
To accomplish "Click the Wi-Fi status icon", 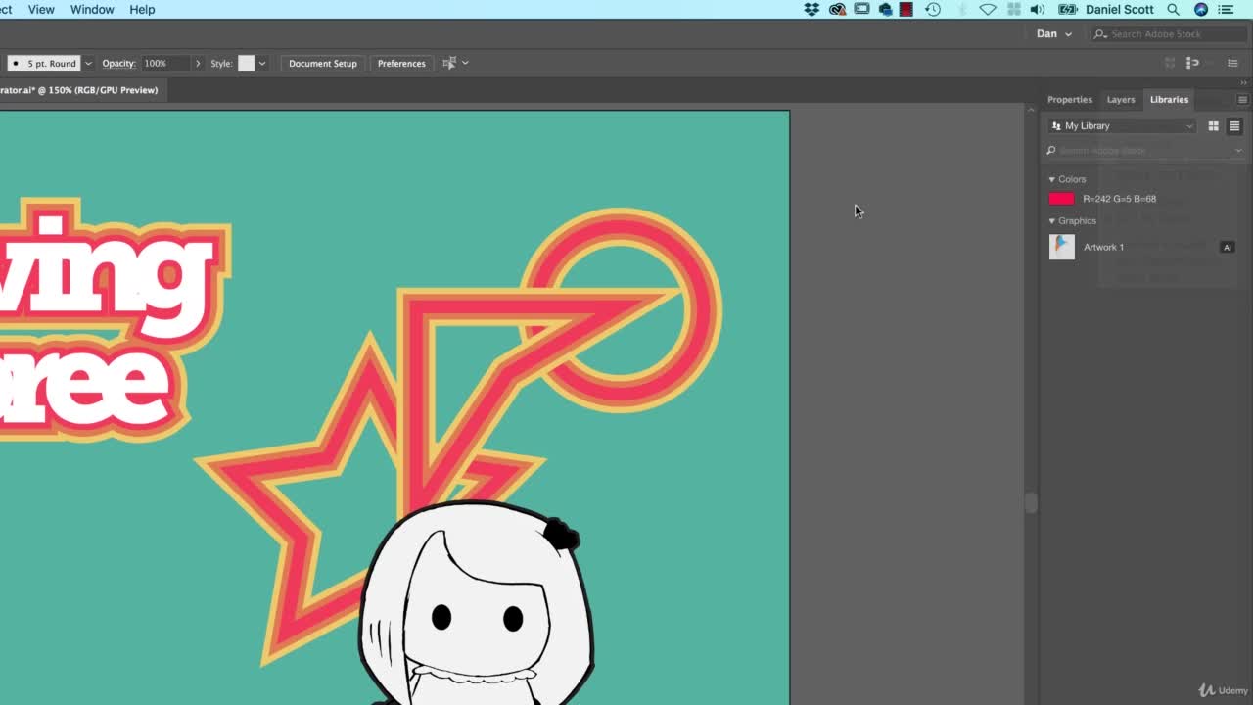I will click(988, 9).
